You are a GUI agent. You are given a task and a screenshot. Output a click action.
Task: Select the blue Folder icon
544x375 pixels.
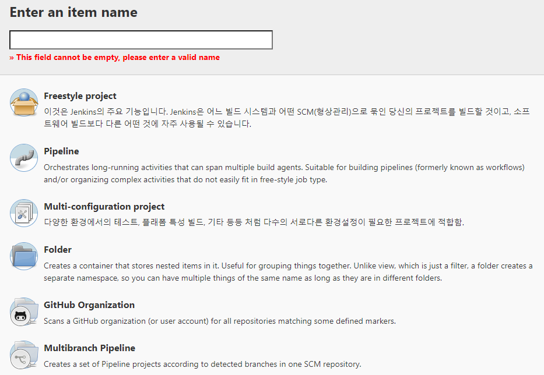pyautogui.click(x=24, y=256)
